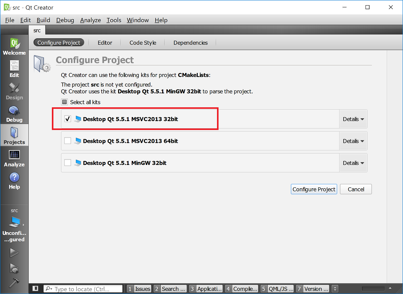Open the Debug menu
This screenshot has height=294, width=403.
(x=65, y=20)
